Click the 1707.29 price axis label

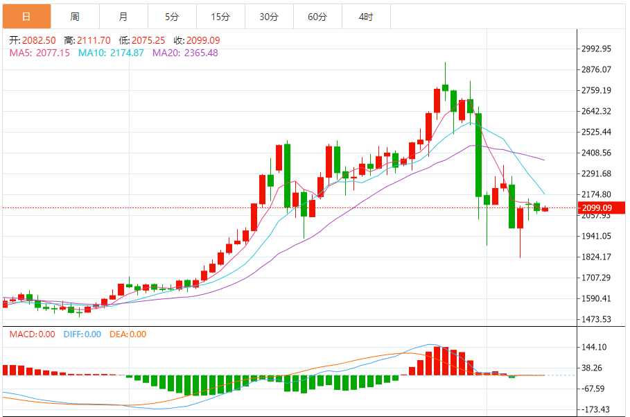[596, 278]
